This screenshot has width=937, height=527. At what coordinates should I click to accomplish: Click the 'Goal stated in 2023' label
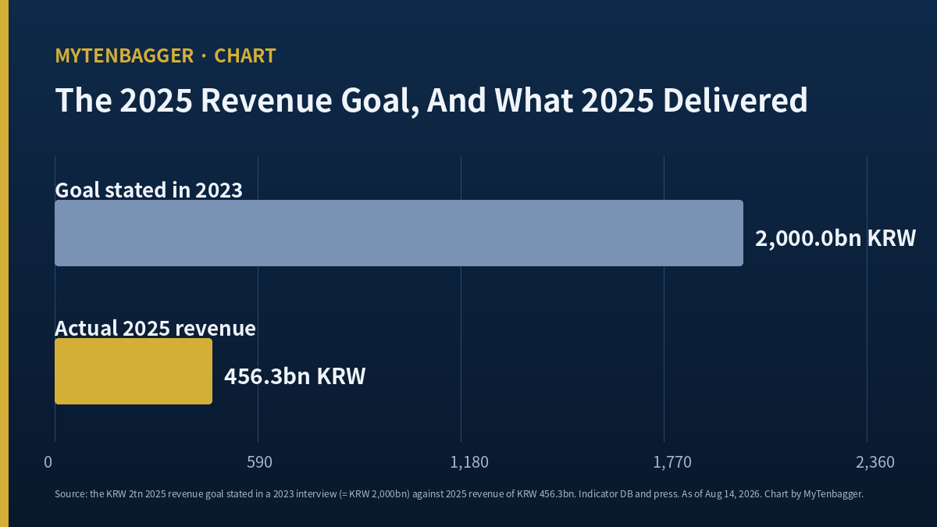(148, 190)
